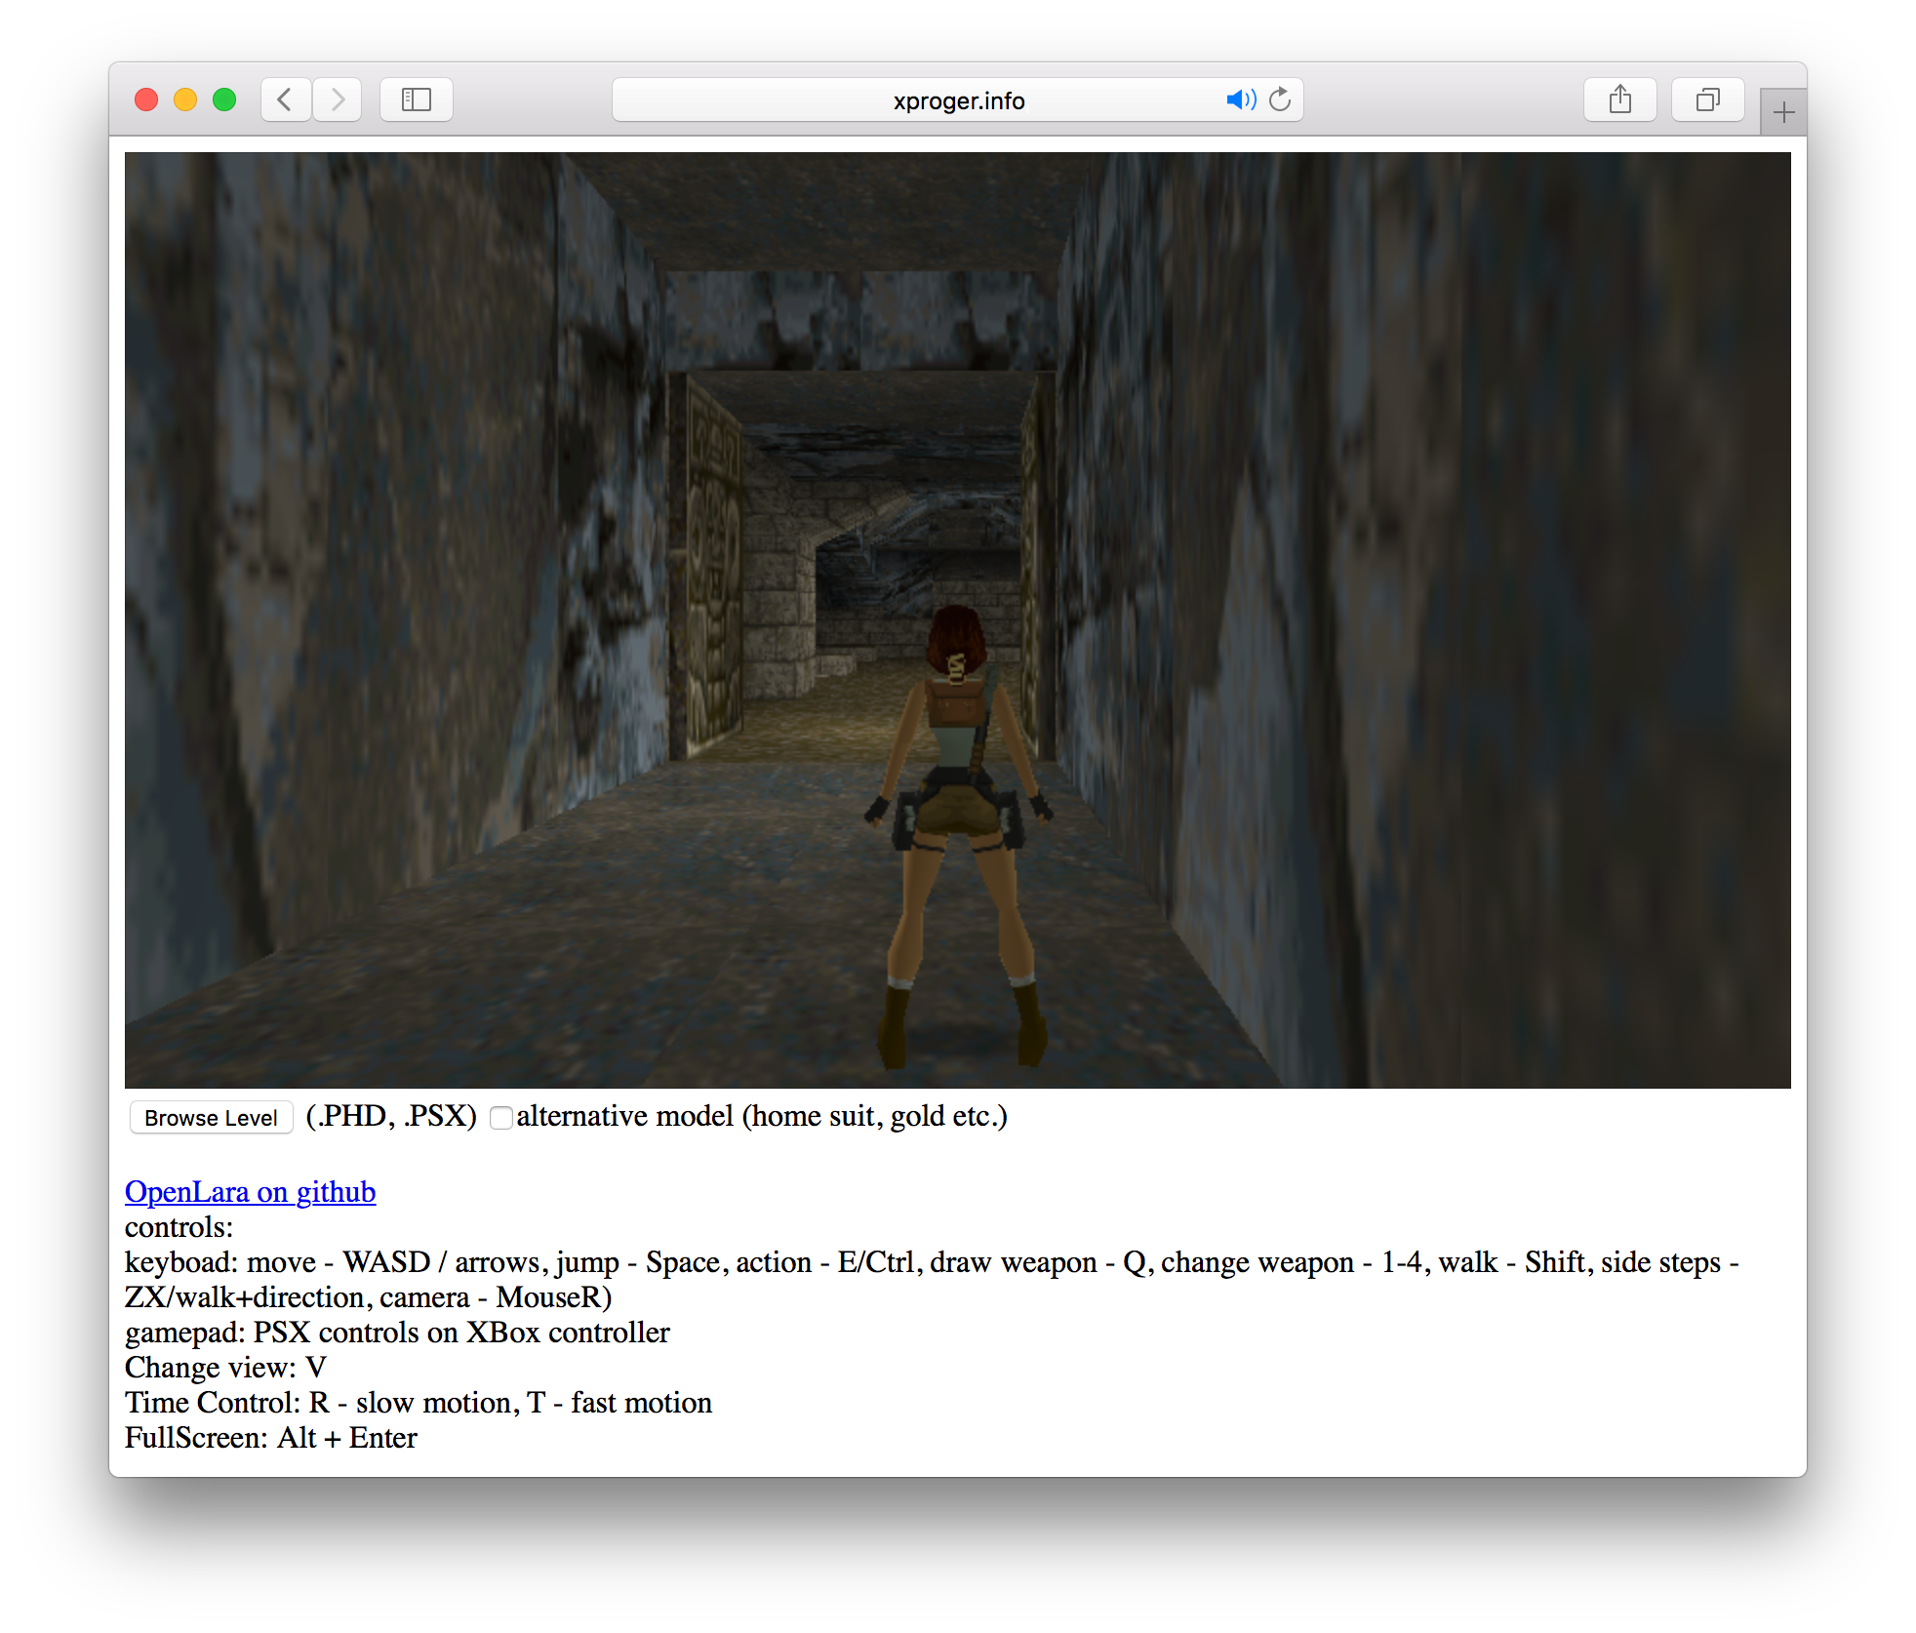Click the browser back arrow
This screenshot has width=1916, height=1633.
pos(285,100)
